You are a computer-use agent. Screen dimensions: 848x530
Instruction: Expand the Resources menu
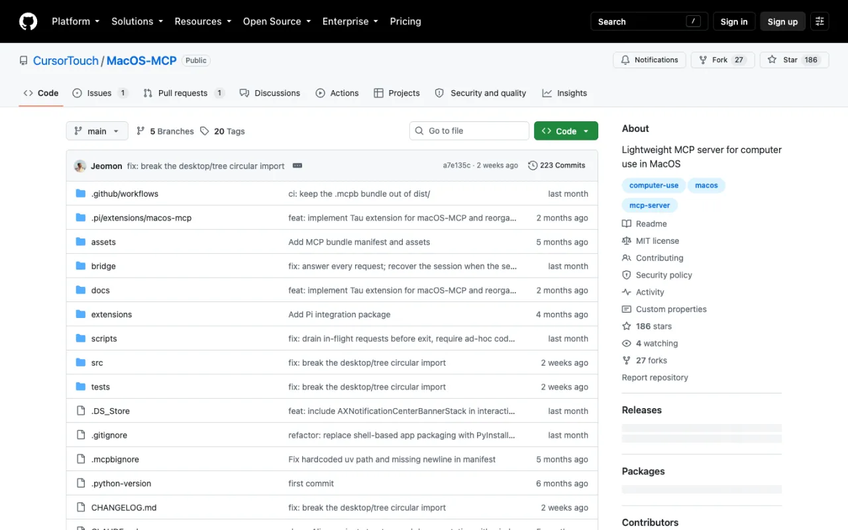tap(203, 21)
